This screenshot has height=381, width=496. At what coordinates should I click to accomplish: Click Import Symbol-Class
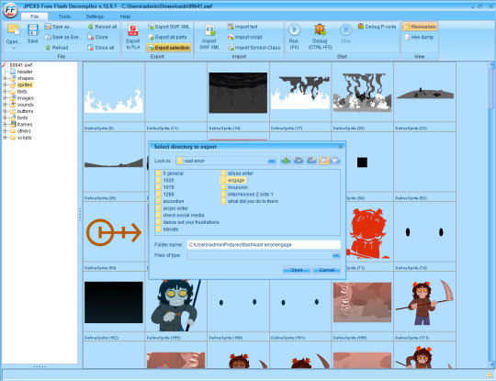click(x=254, y=48)
